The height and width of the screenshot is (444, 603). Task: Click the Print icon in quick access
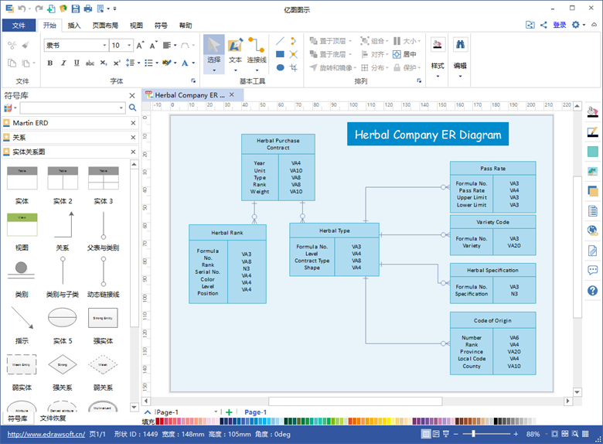[x=88, y=9]
